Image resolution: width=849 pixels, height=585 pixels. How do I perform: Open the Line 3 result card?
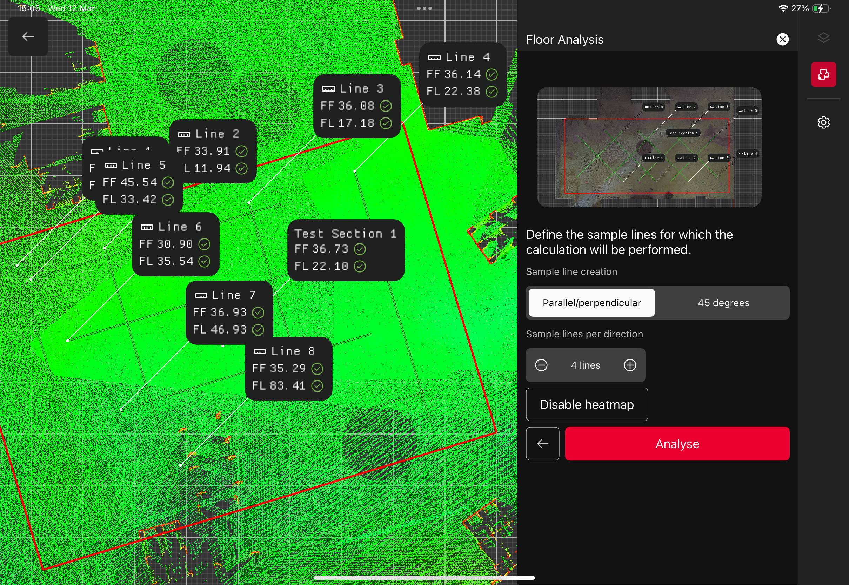(357, 106)
